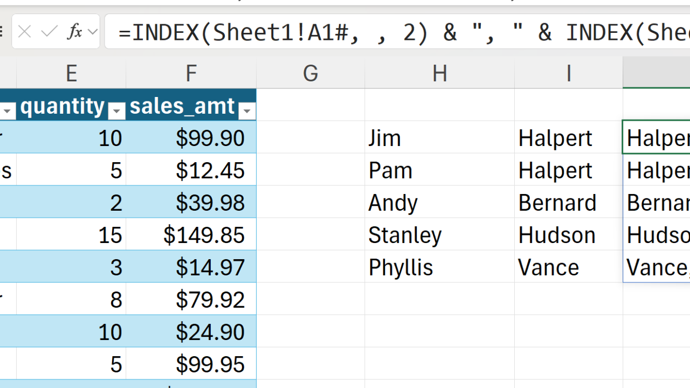Expand the chevron next to the fx icon
This screenshot has width=690, height=388.
93,32
